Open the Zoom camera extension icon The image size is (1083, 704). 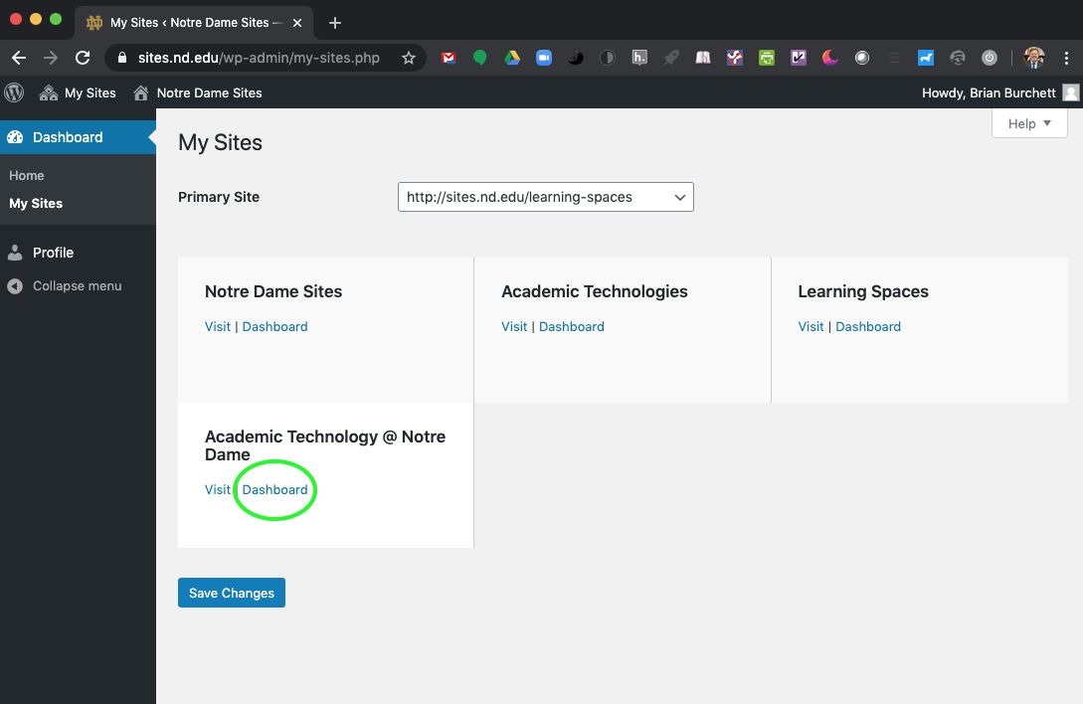544,58
